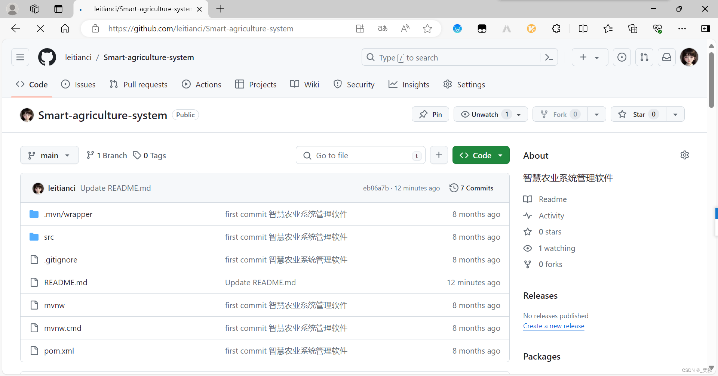The image size is (718, 376).
Task: View the 7 Commits history
Action: click(x=471, y=188)
